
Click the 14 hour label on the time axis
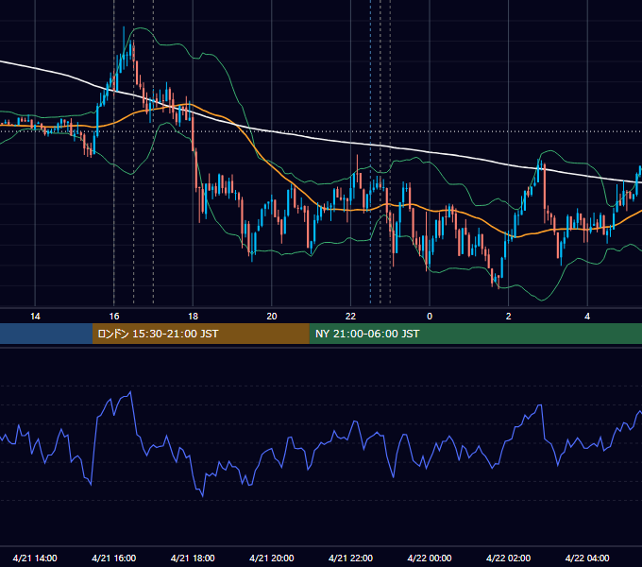point(35,317)
